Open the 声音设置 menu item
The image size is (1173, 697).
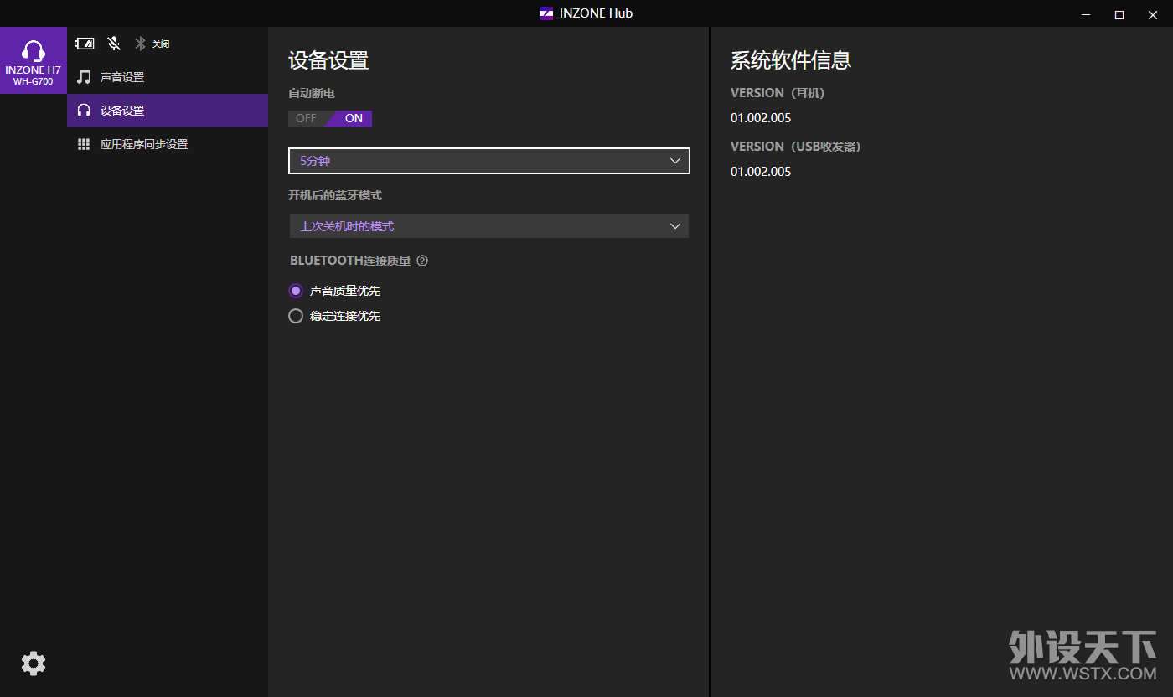point(168,77)
